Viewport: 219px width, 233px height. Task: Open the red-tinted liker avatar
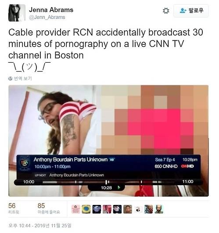pos(107,209)
